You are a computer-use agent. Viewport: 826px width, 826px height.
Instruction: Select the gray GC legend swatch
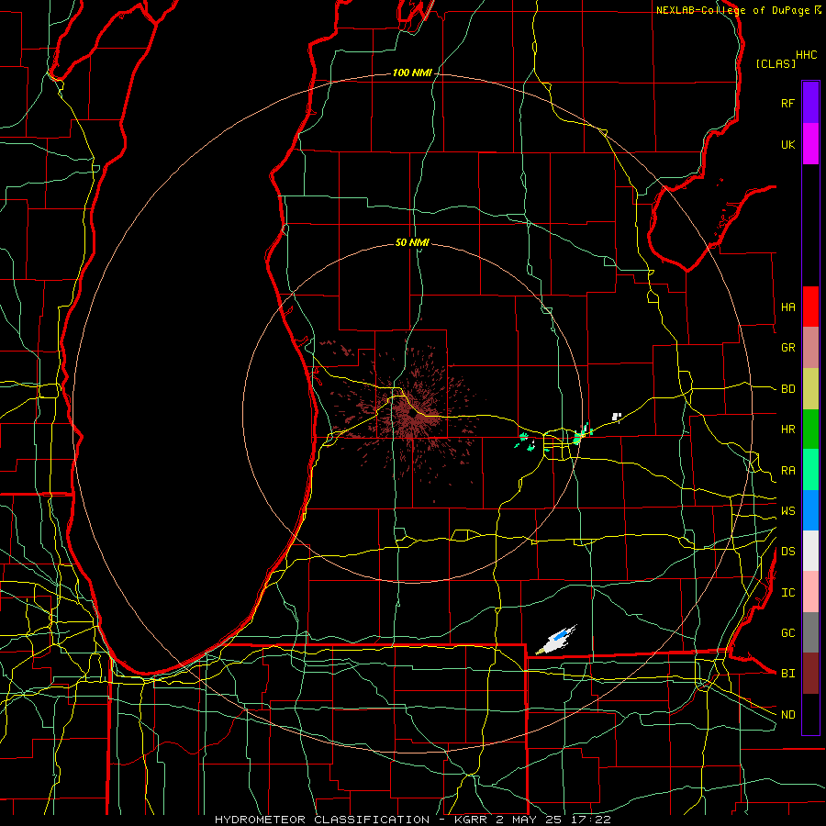tap(810, 632)
